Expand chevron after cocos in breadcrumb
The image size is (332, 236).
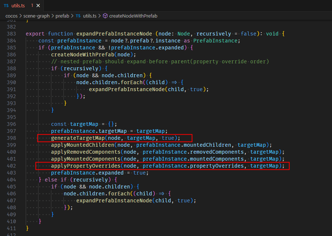pos(21,16)
